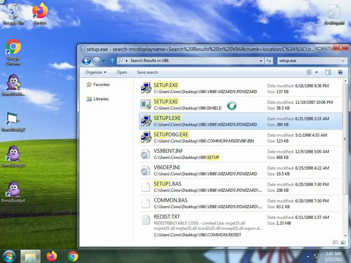Open the taskbar clock showing 1:47 AM
Viewport: 351px width, 263px height.
coord(334,256)
